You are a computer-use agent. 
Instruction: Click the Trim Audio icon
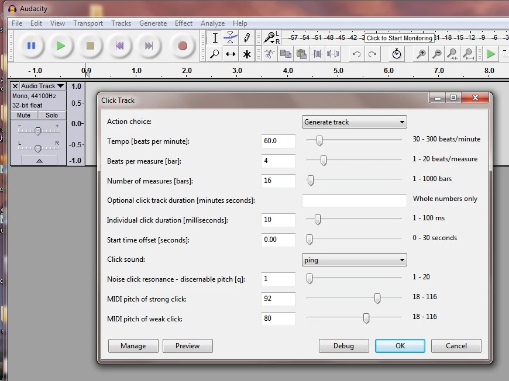point(317,54)
